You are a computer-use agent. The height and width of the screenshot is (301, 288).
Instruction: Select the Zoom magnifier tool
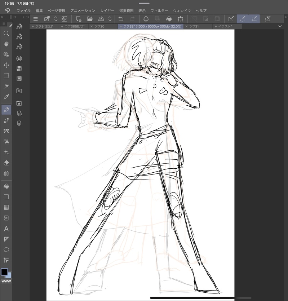(x=6, y=33)
